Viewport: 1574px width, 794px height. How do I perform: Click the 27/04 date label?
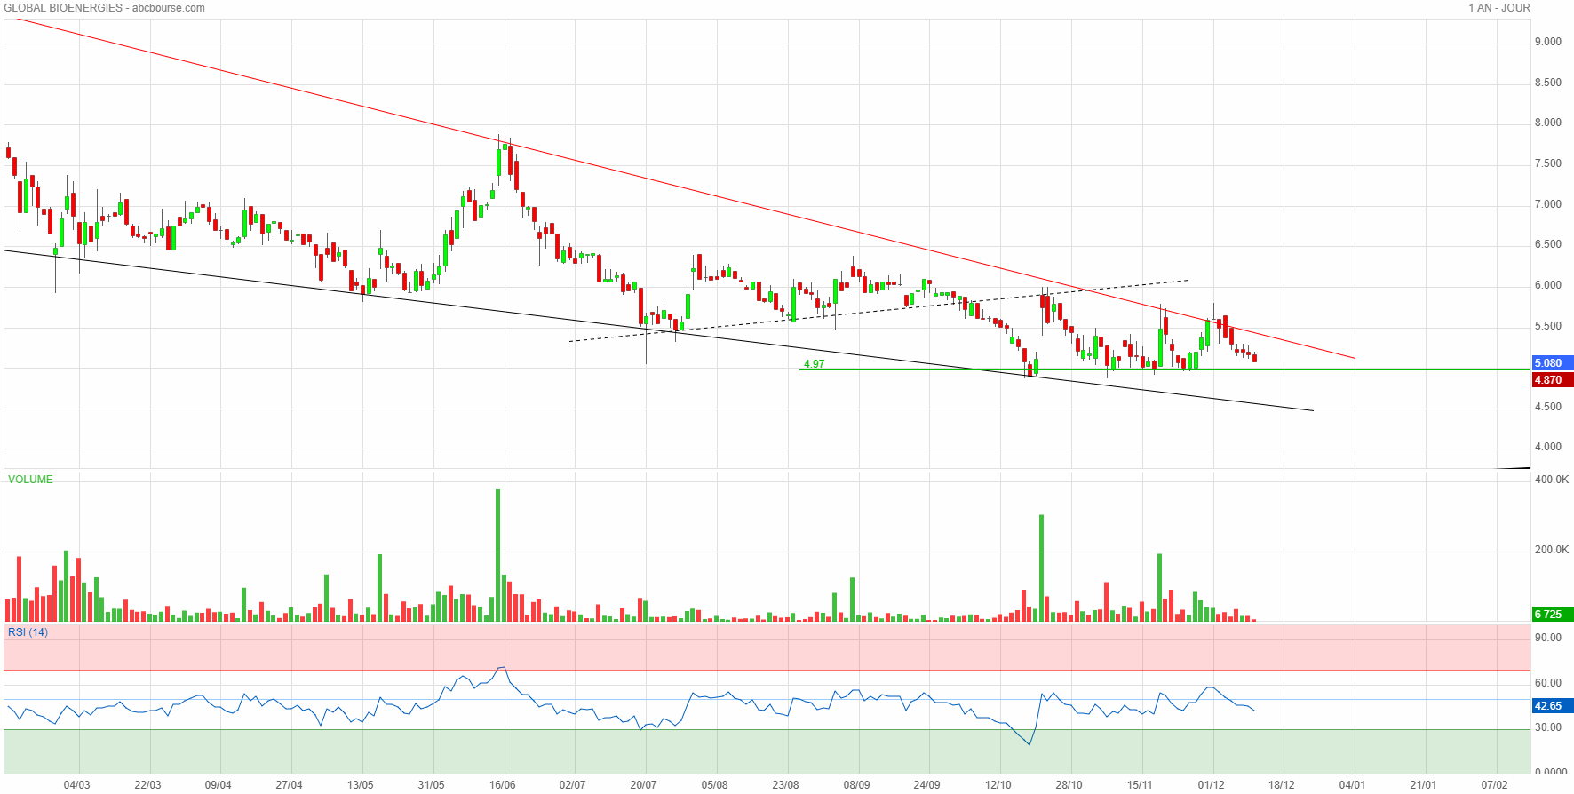tap(290, 785)
